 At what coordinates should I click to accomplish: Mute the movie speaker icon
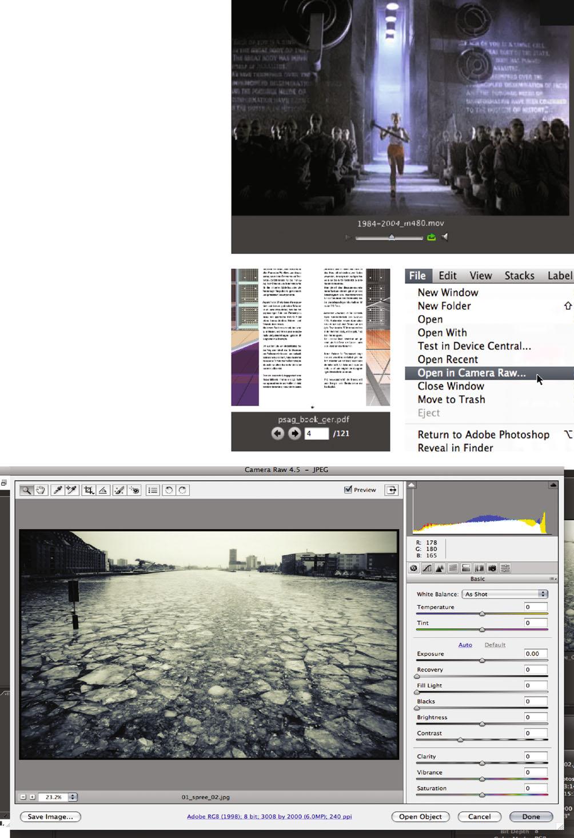tap(444, 237)
